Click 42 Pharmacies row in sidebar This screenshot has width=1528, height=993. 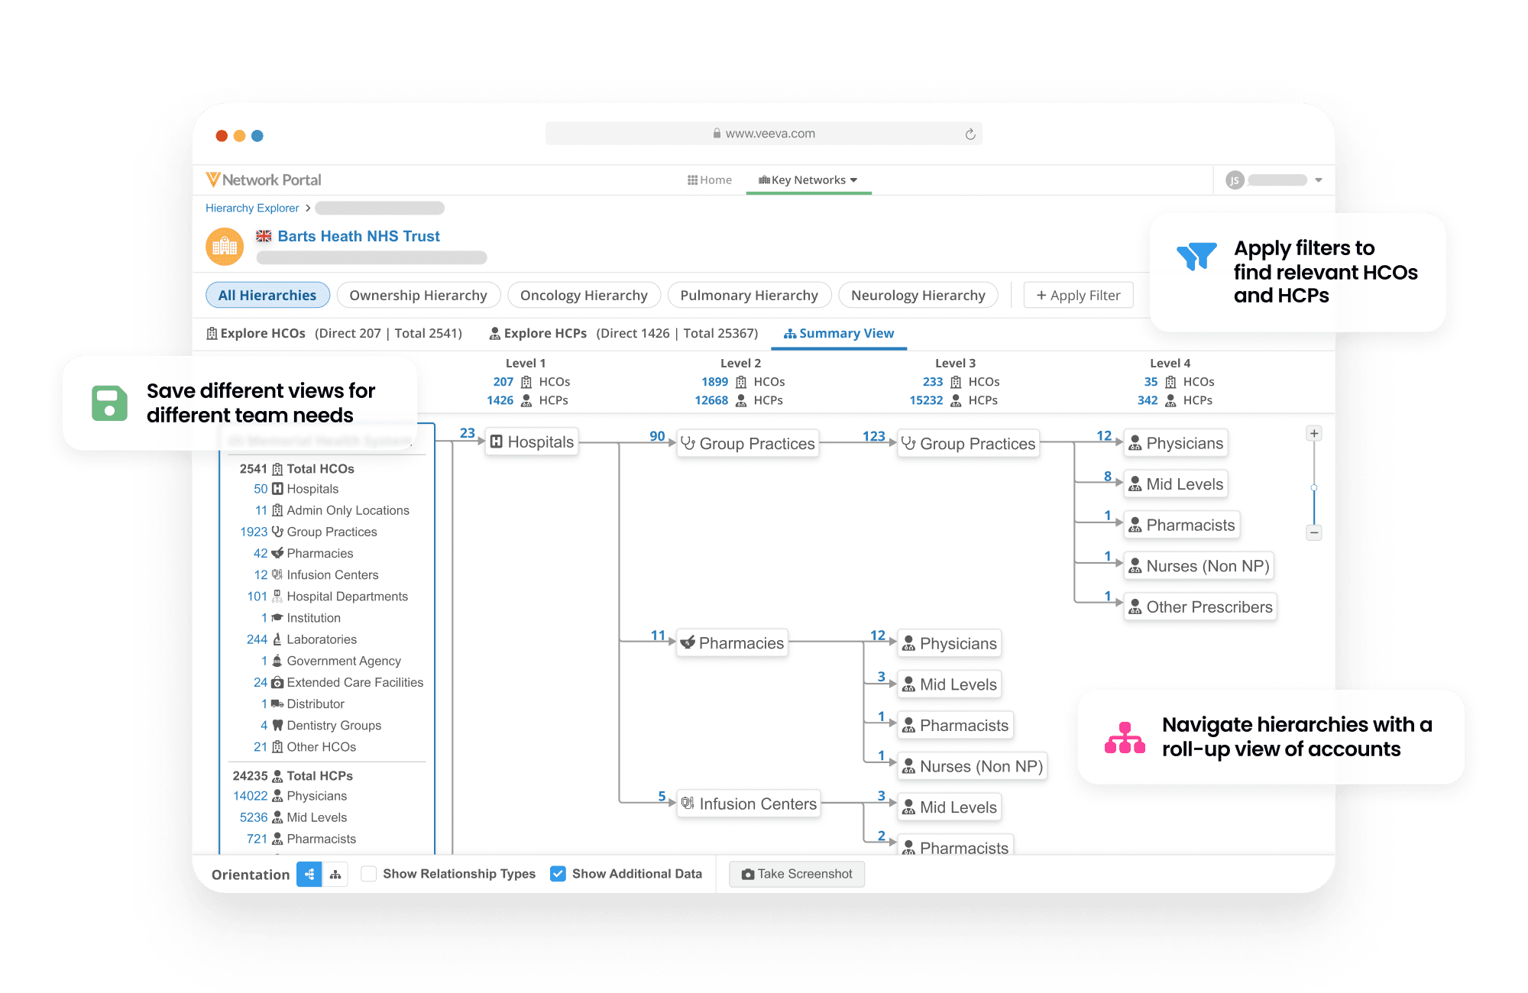[303, 553]
